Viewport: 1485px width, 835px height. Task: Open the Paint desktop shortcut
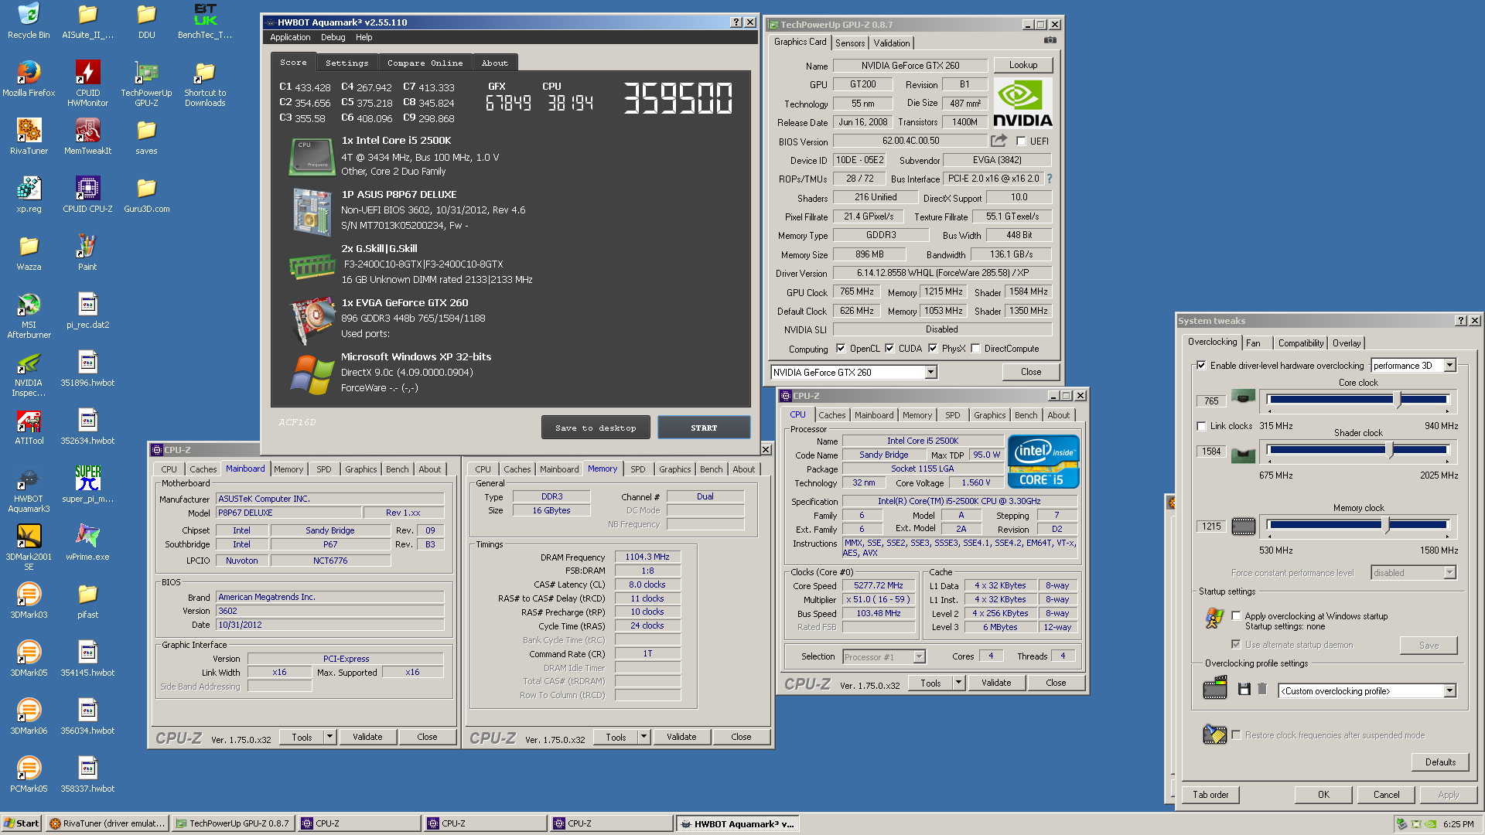pos(87,252)
